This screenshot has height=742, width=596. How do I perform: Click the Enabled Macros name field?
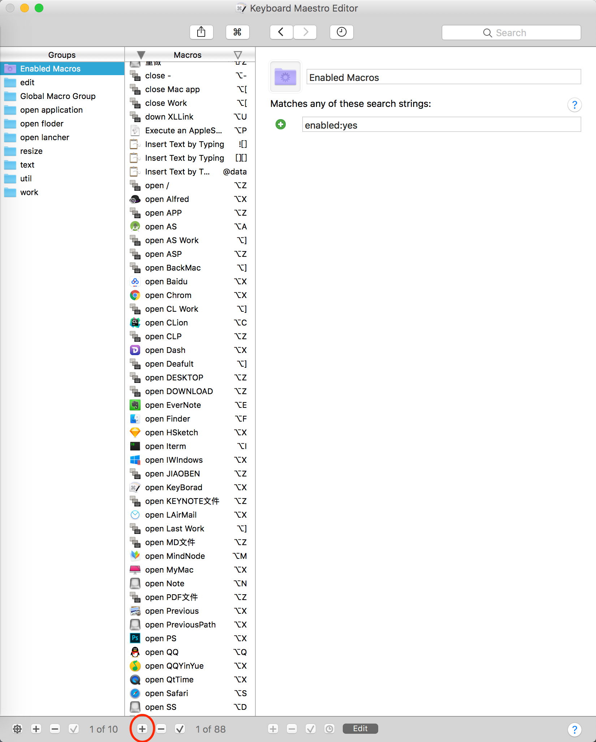pyautogui.click(x=444, y=77)
